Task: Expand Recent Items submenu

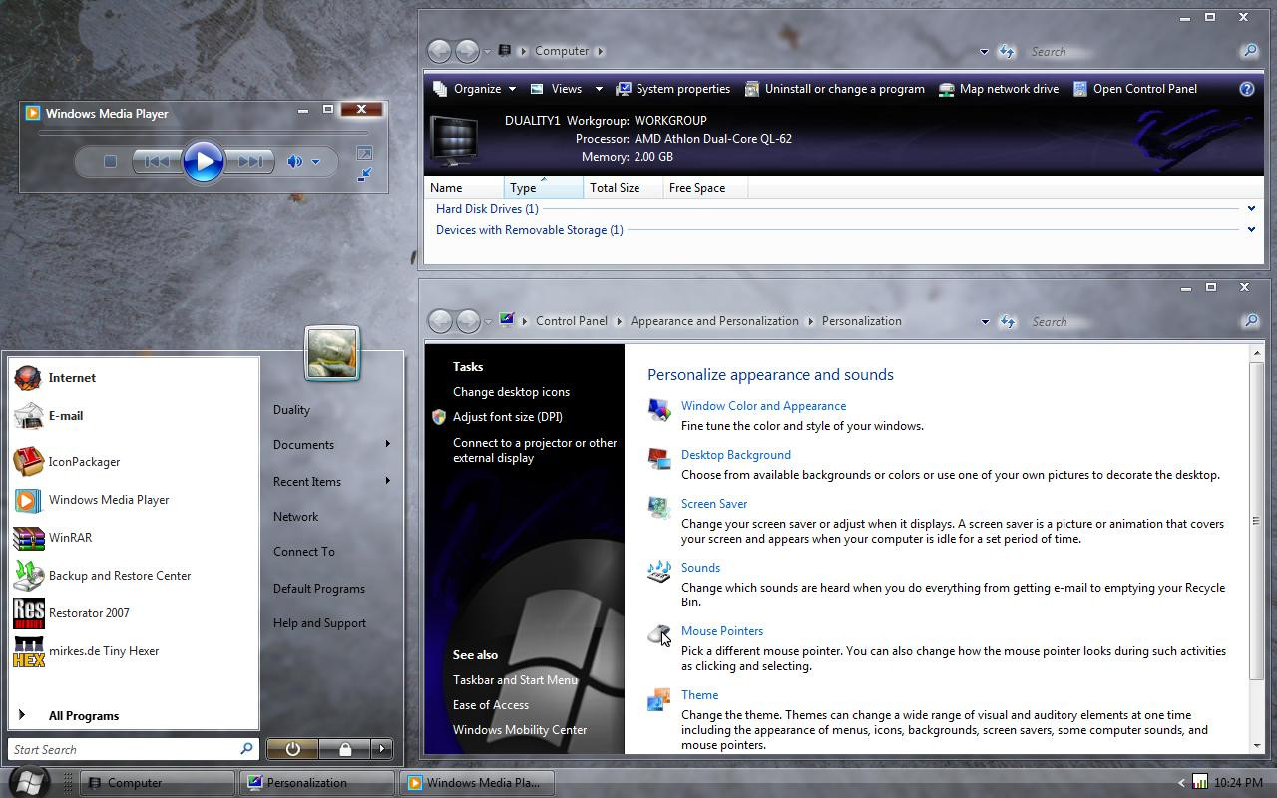Action: click(x=332, y=482)
